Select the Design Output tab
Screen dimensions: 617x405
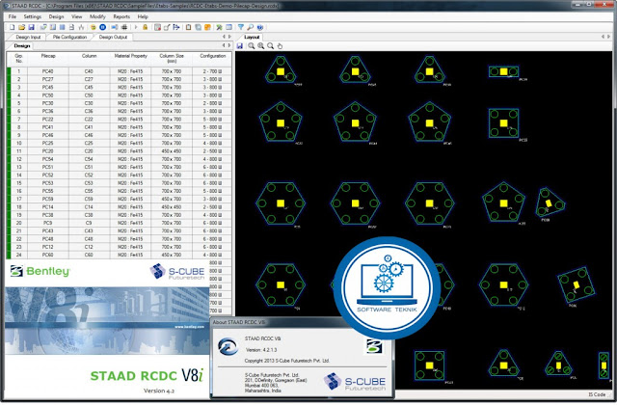click(113, 37)
